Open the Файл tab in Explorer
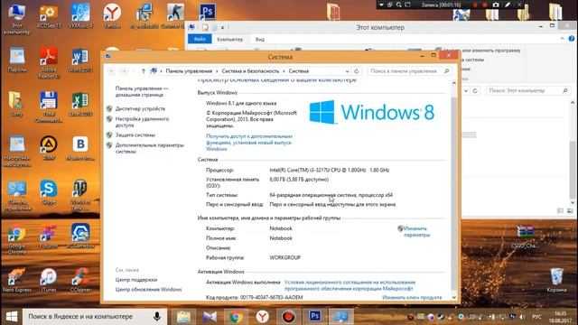Screen dimensions: 578x325 (200, 39)
